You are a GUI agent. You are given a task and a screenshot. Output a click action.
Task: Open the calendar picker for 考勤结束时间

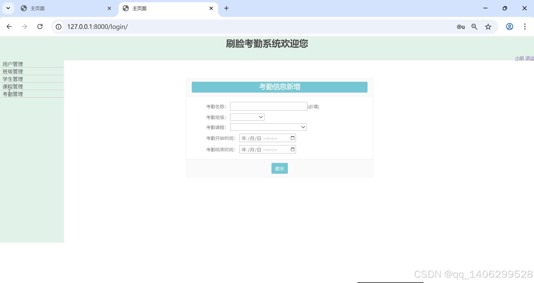(x=292, y=149)
